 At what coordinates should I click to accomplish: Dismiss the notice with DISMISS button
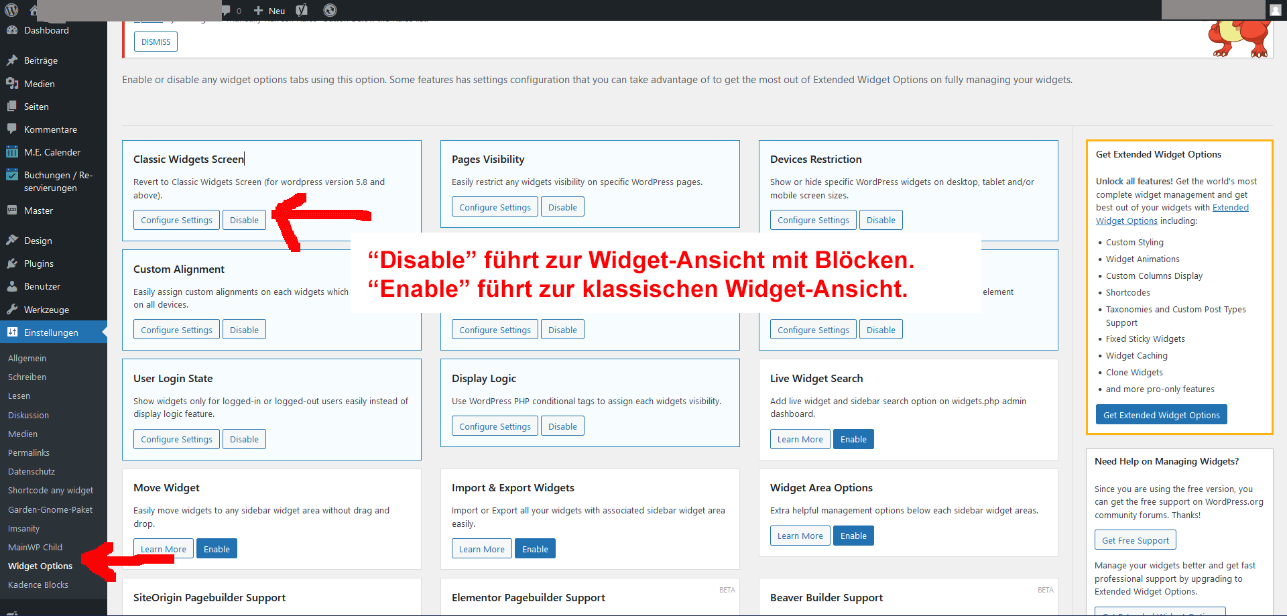(x=156, y=42)
